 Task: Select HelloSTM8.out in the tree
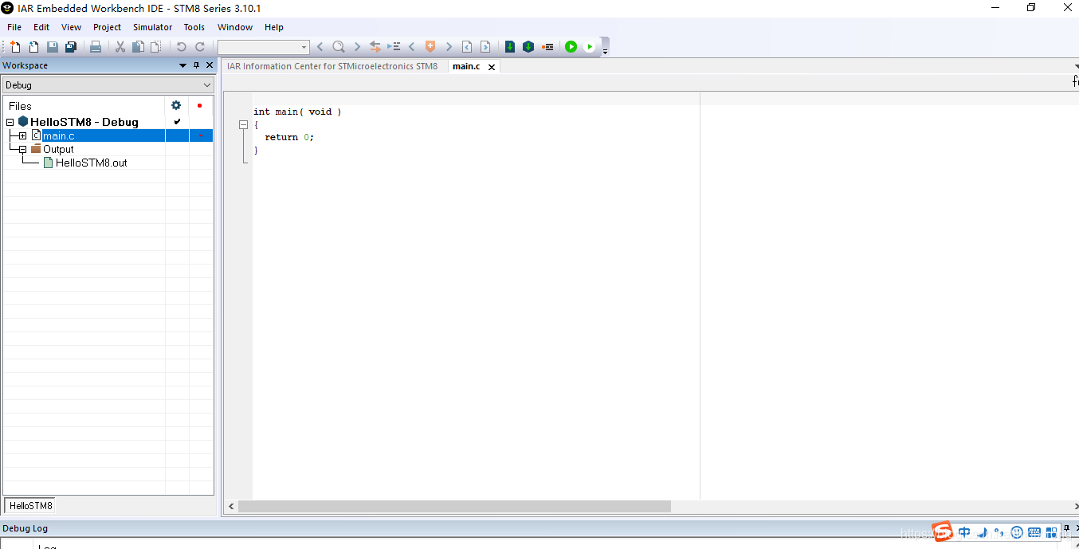click(91, 163)
